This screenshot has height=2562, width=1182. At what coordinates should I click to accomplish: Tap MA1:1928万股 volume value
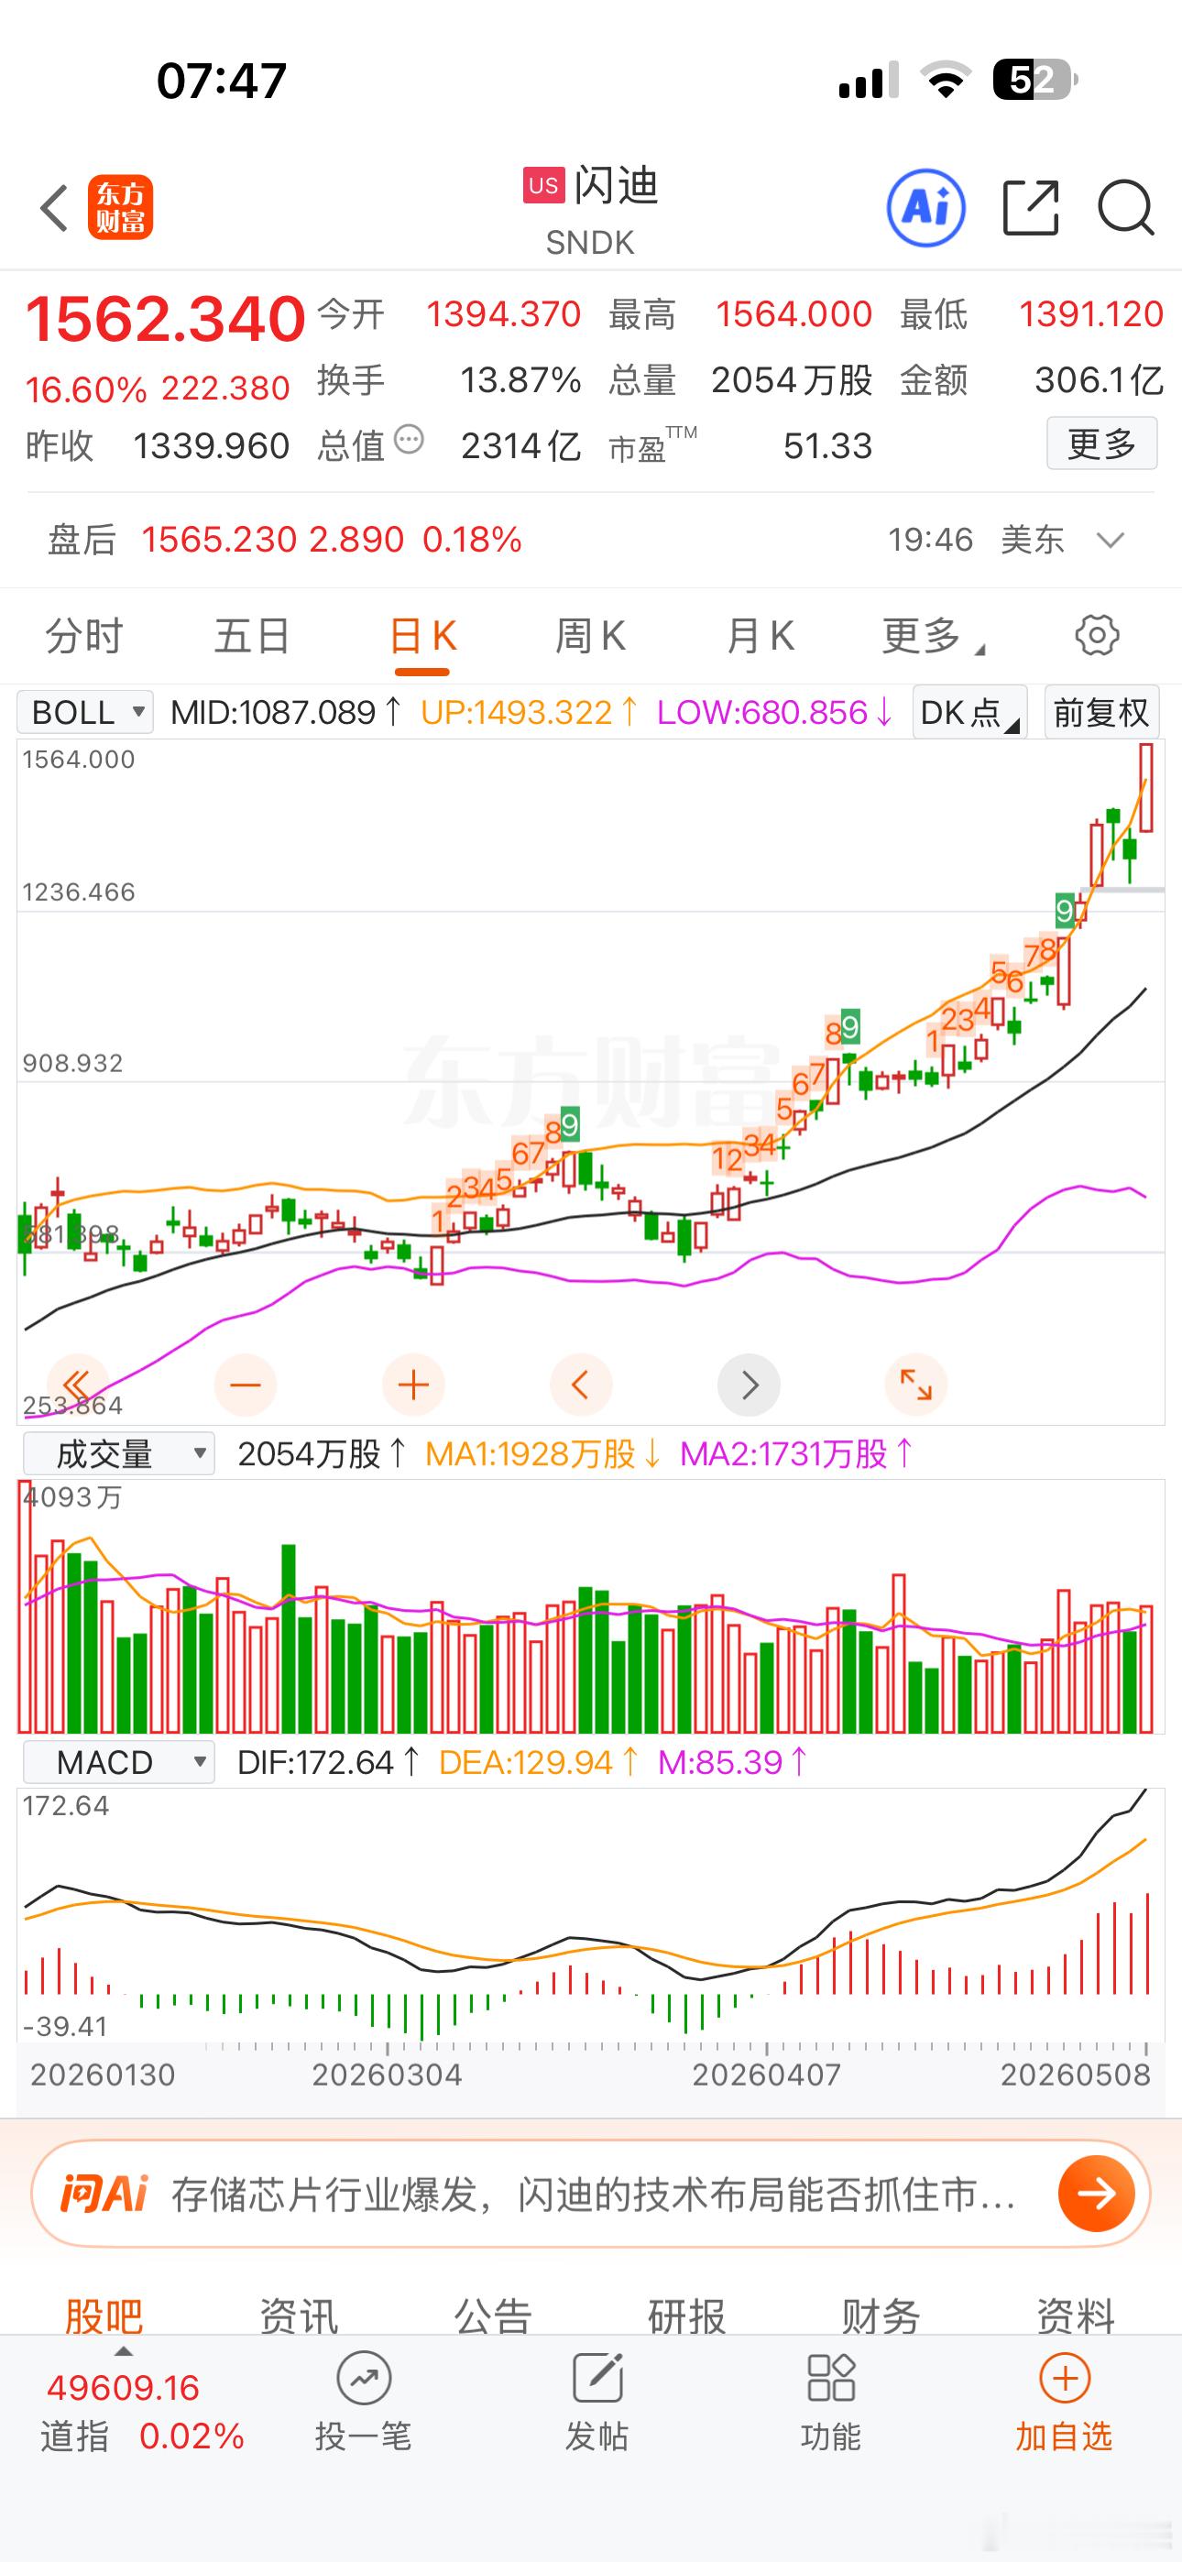tap(543, 1454)
